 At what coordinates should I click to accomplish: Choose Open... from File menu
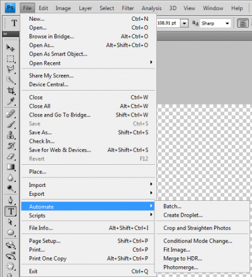click(88, 28)
